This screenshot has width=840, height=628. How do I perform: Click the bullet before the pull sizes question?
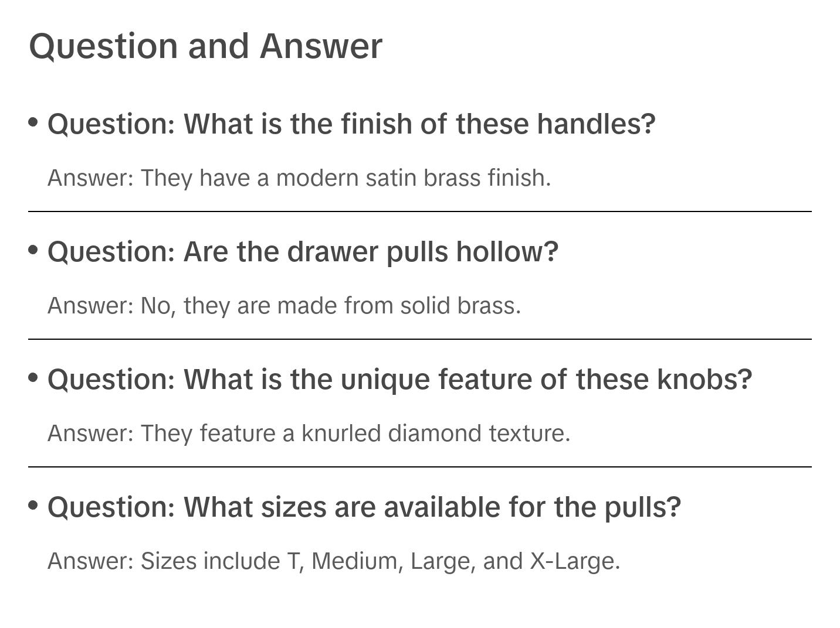[x=33, y=506]
